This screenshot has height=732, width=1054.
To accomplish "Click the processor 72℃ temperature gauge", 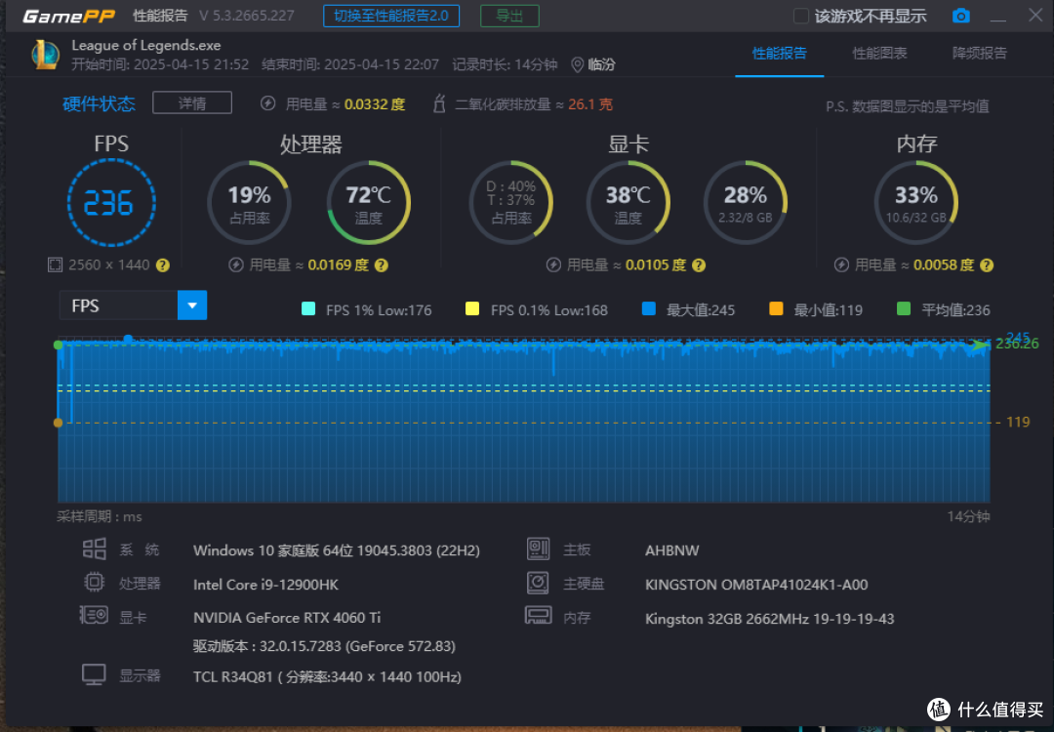I will point(368,202).
